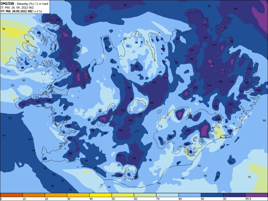The width and height of the screenshot is (268, 201).
Task: Pick the yellow-green 50–60 legend swatch
Action: coord(123,195)
